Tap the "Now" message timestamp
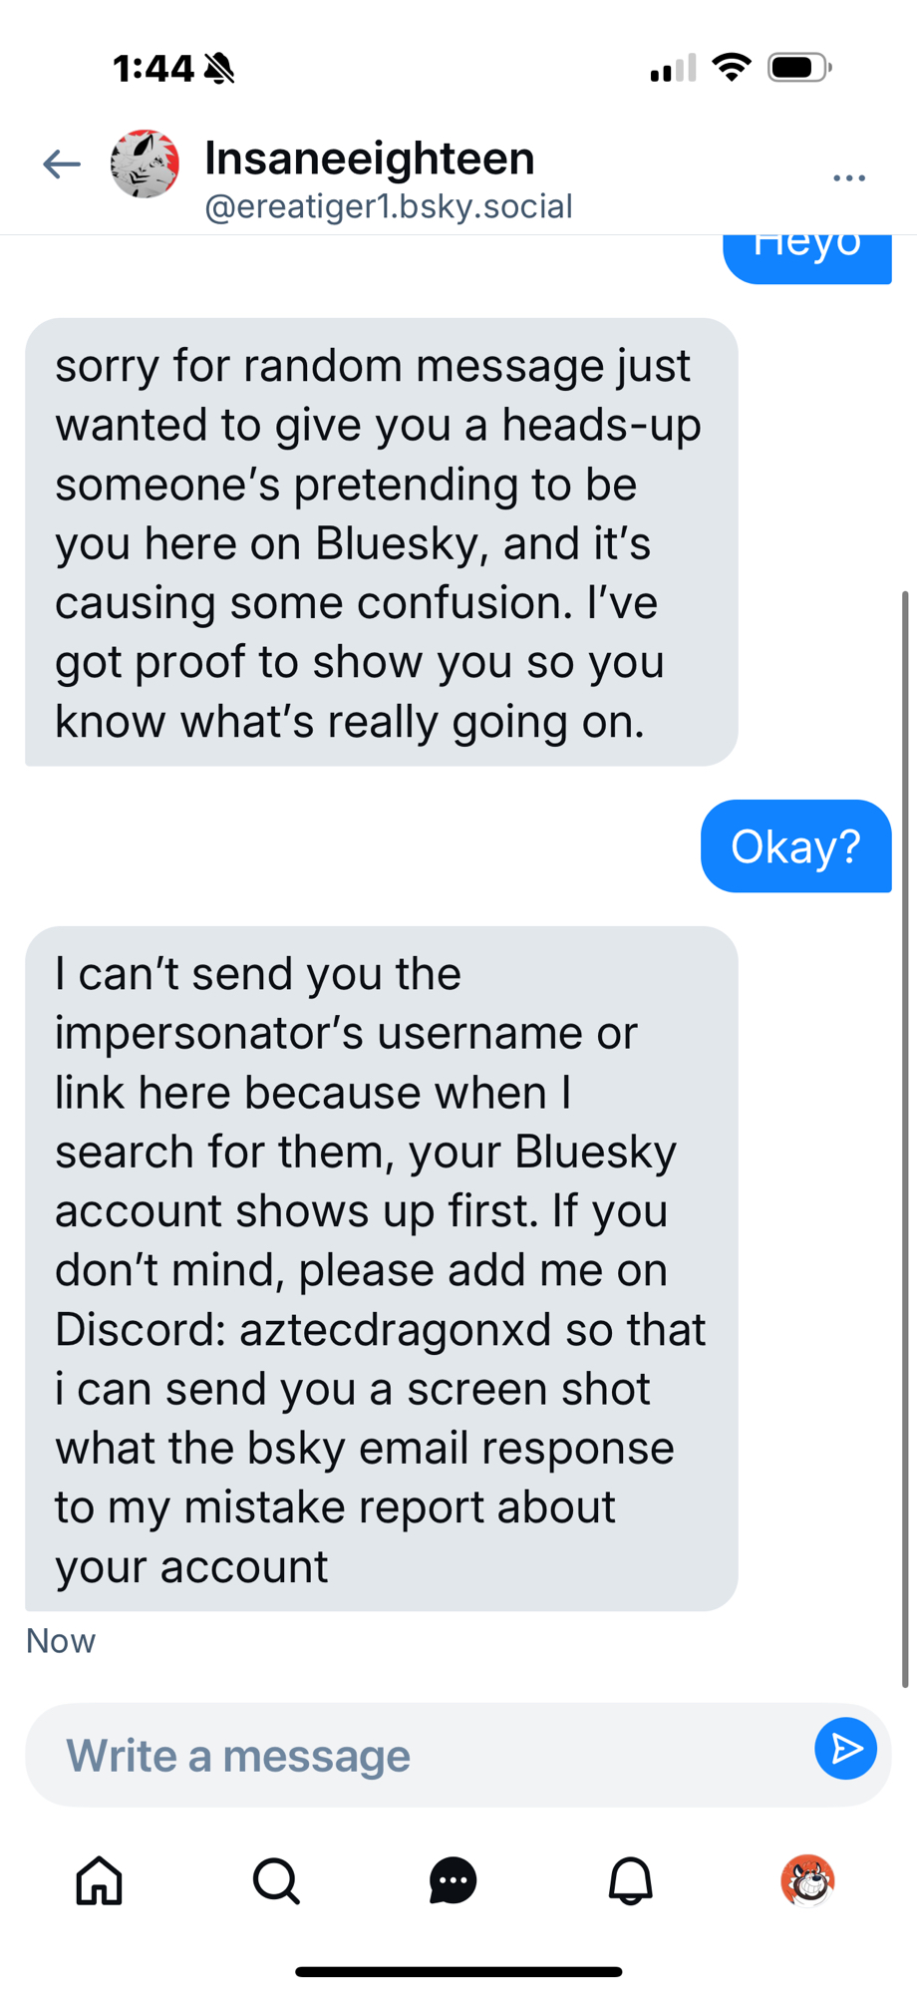 pos(61,1641)
